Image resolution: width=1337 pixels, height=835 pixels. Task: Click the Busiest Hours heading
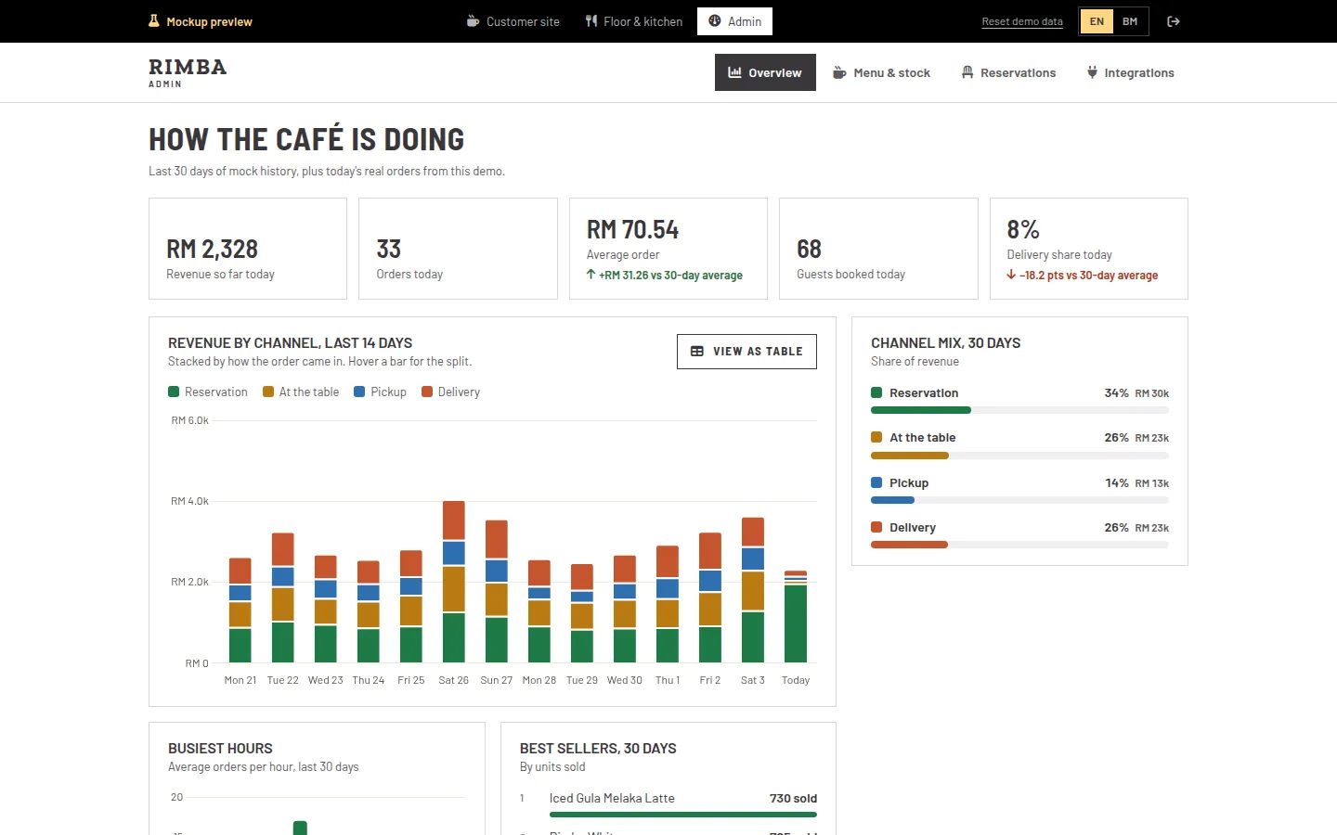click(x=220, y=749)
